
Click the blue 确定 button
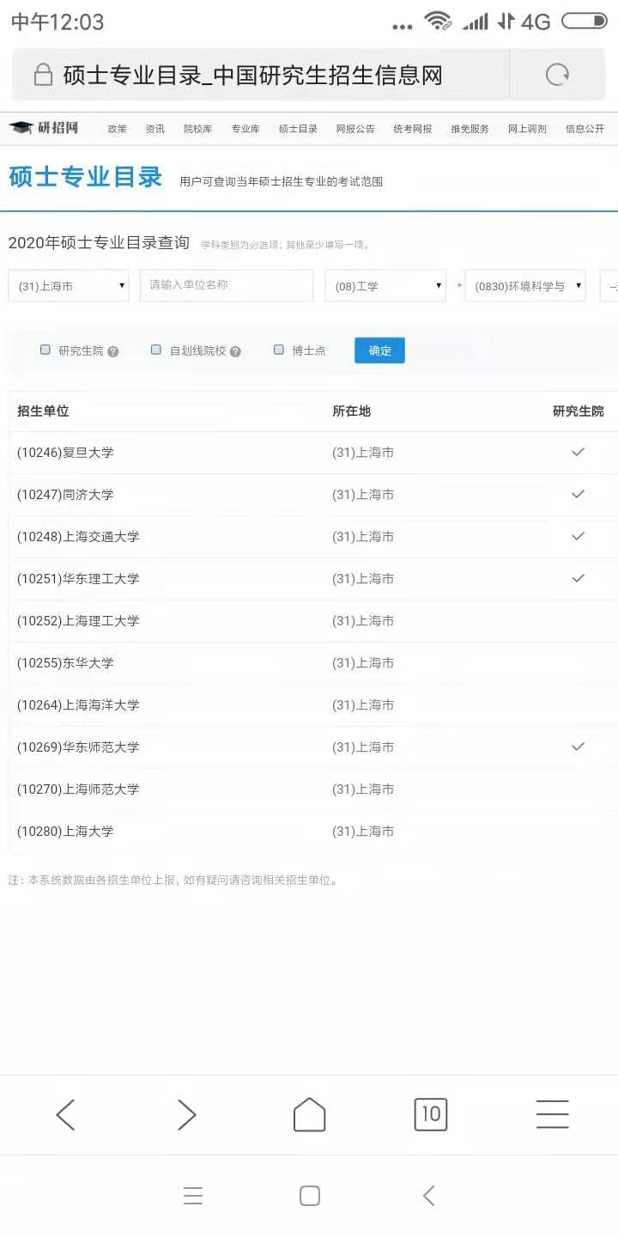pyautogui.click(x=379, y=350)
